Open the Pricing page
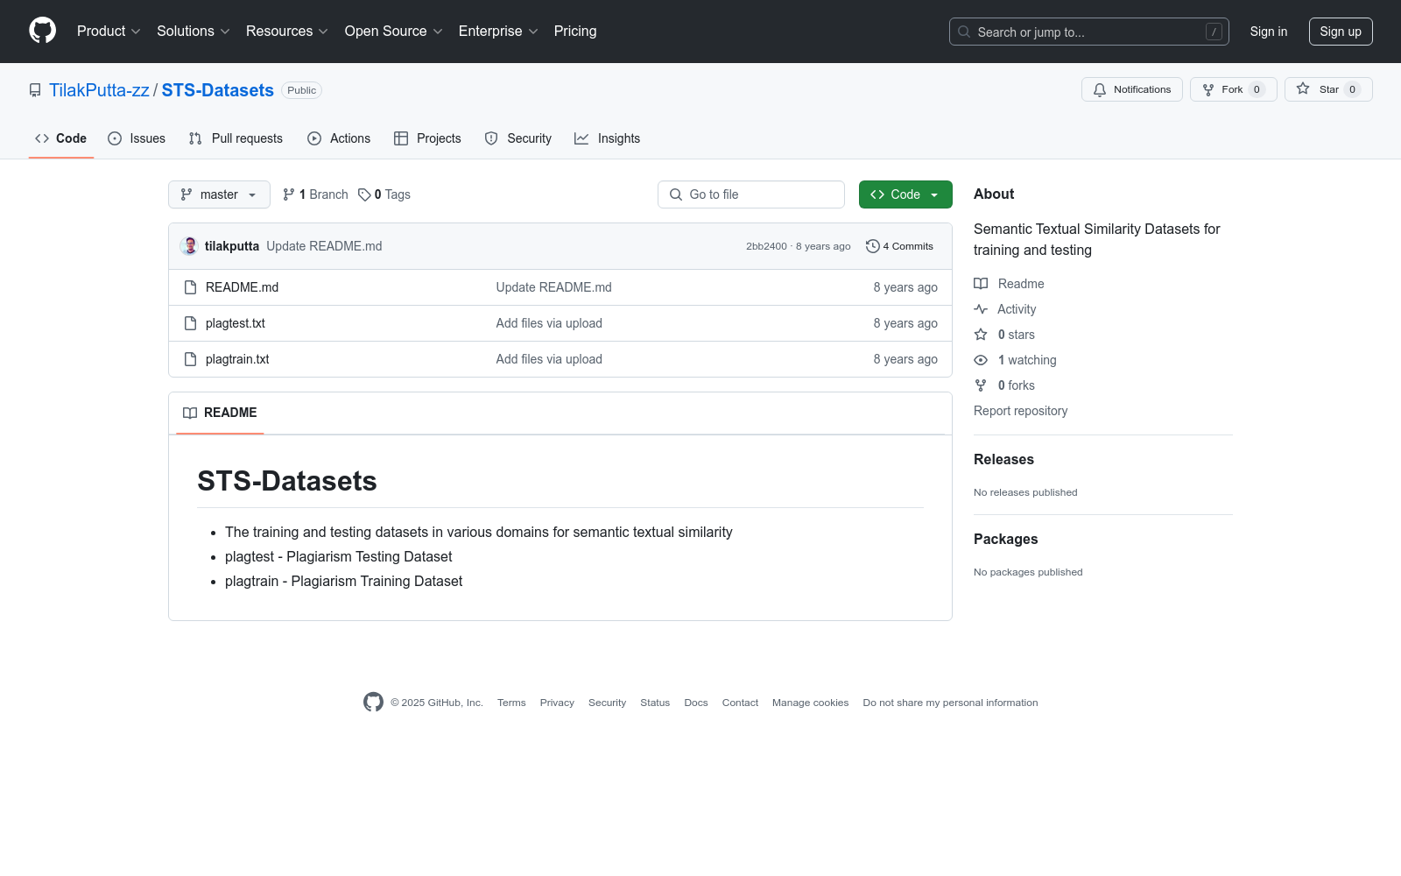 (575, 32)
